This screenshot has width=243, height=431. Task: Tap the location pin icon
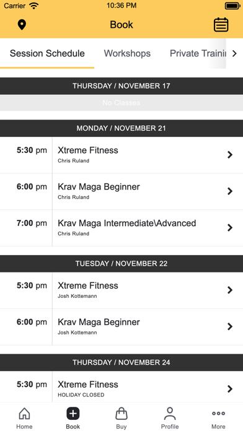22,25
